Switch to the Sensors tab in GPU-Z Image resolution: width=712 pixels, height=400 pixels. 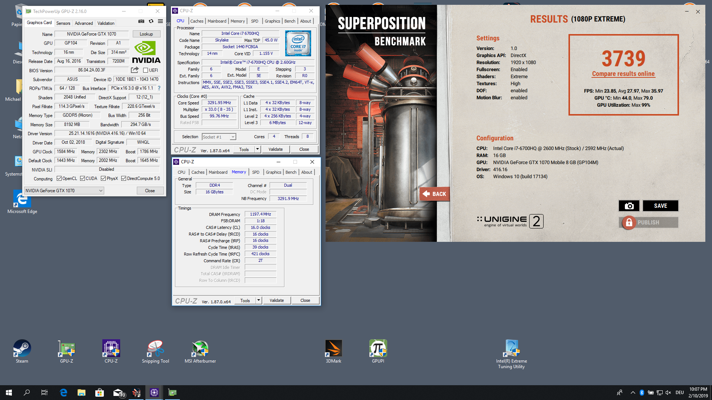(63, 23)
